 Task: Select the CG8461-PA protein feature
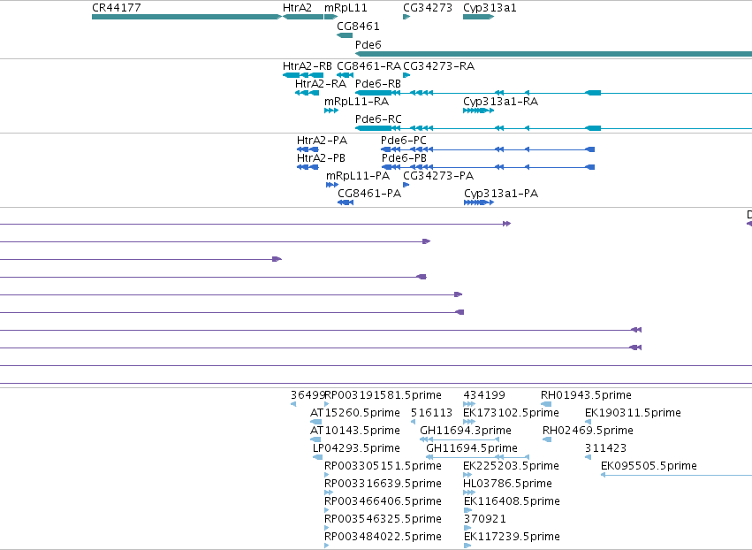tap(346, 202)
